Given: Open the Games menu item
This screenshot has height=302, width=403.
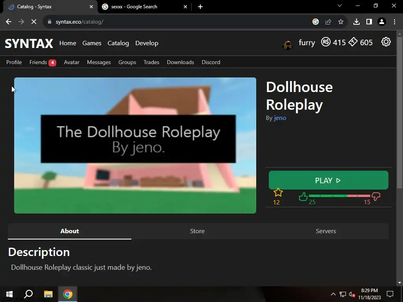Looking at the screenshot, I should click(x=92, y=43).
